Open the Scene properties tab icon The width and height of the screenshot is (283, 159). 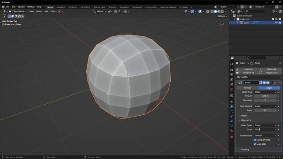(x=232, y=84)
